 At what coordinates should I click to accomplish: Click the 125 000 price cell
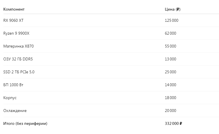tap(172, 20)
